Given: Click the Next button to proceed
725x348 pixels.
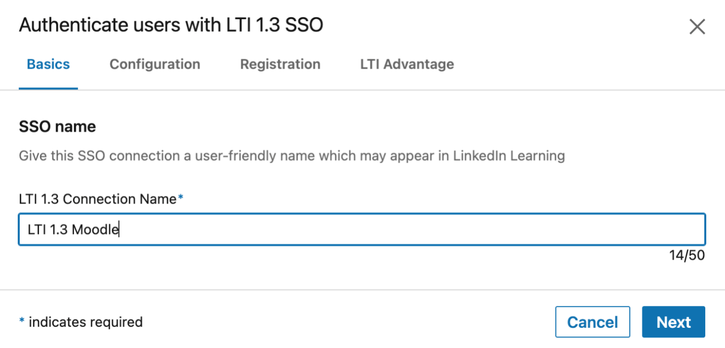Looking at the screenshot, I should coord(673,322).
